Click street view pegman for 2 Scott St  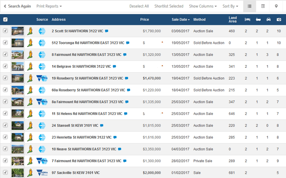[29, 31]
